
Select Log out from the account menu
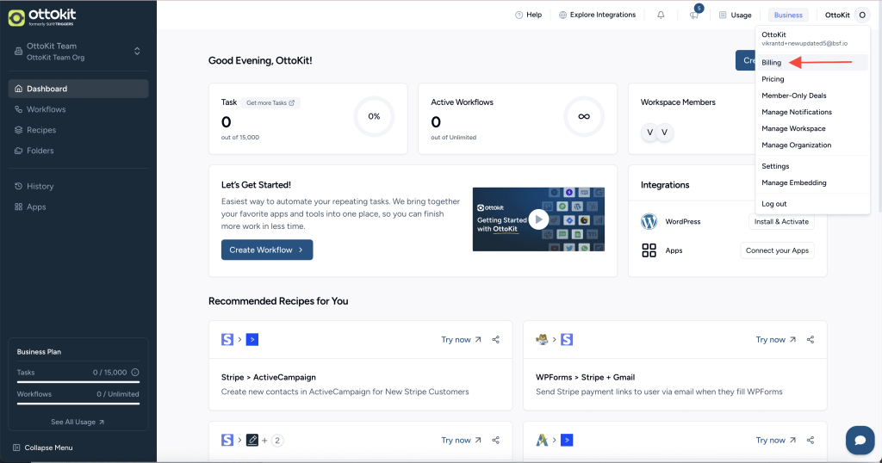(x=773, y=204)
